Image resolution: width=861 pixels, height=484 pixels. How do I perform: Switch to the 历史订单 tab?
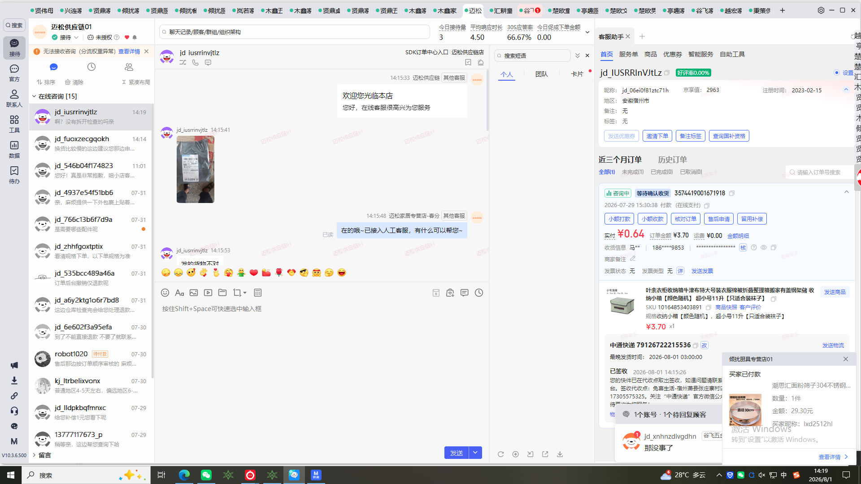click(672, 160)
